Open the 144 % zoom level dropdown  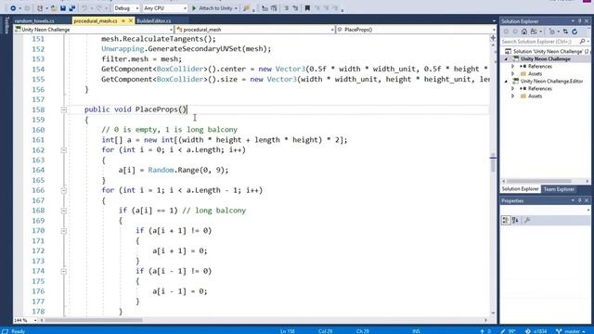click(x=25, y=320)
